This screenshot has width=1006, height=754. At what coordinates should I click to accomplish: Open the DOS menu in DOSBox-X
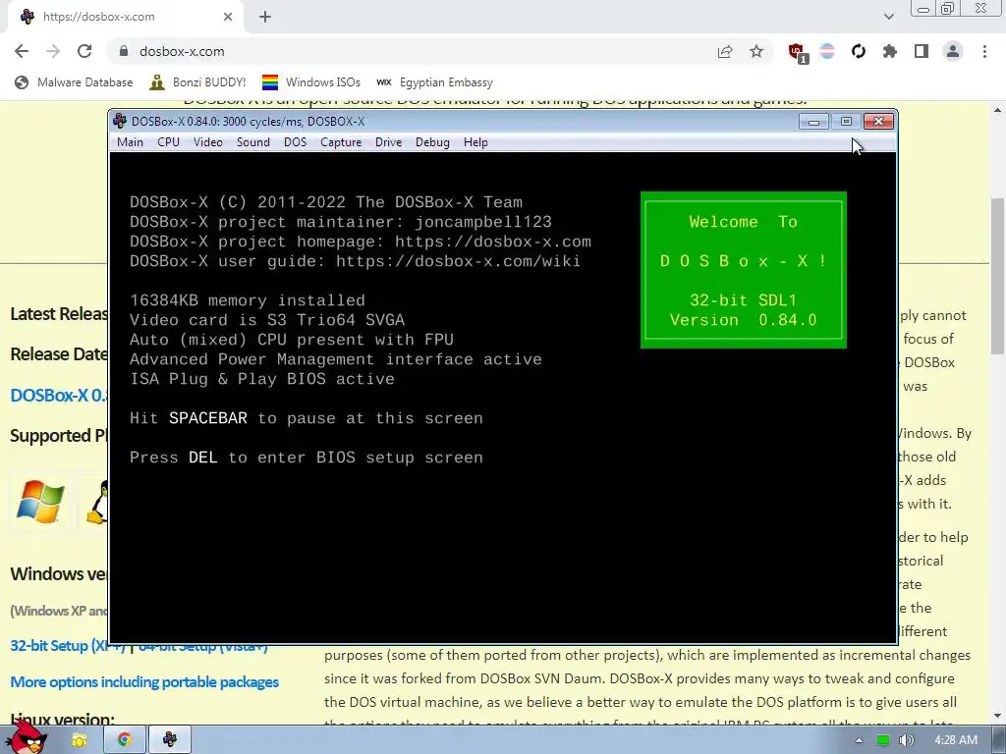point(295,142)
